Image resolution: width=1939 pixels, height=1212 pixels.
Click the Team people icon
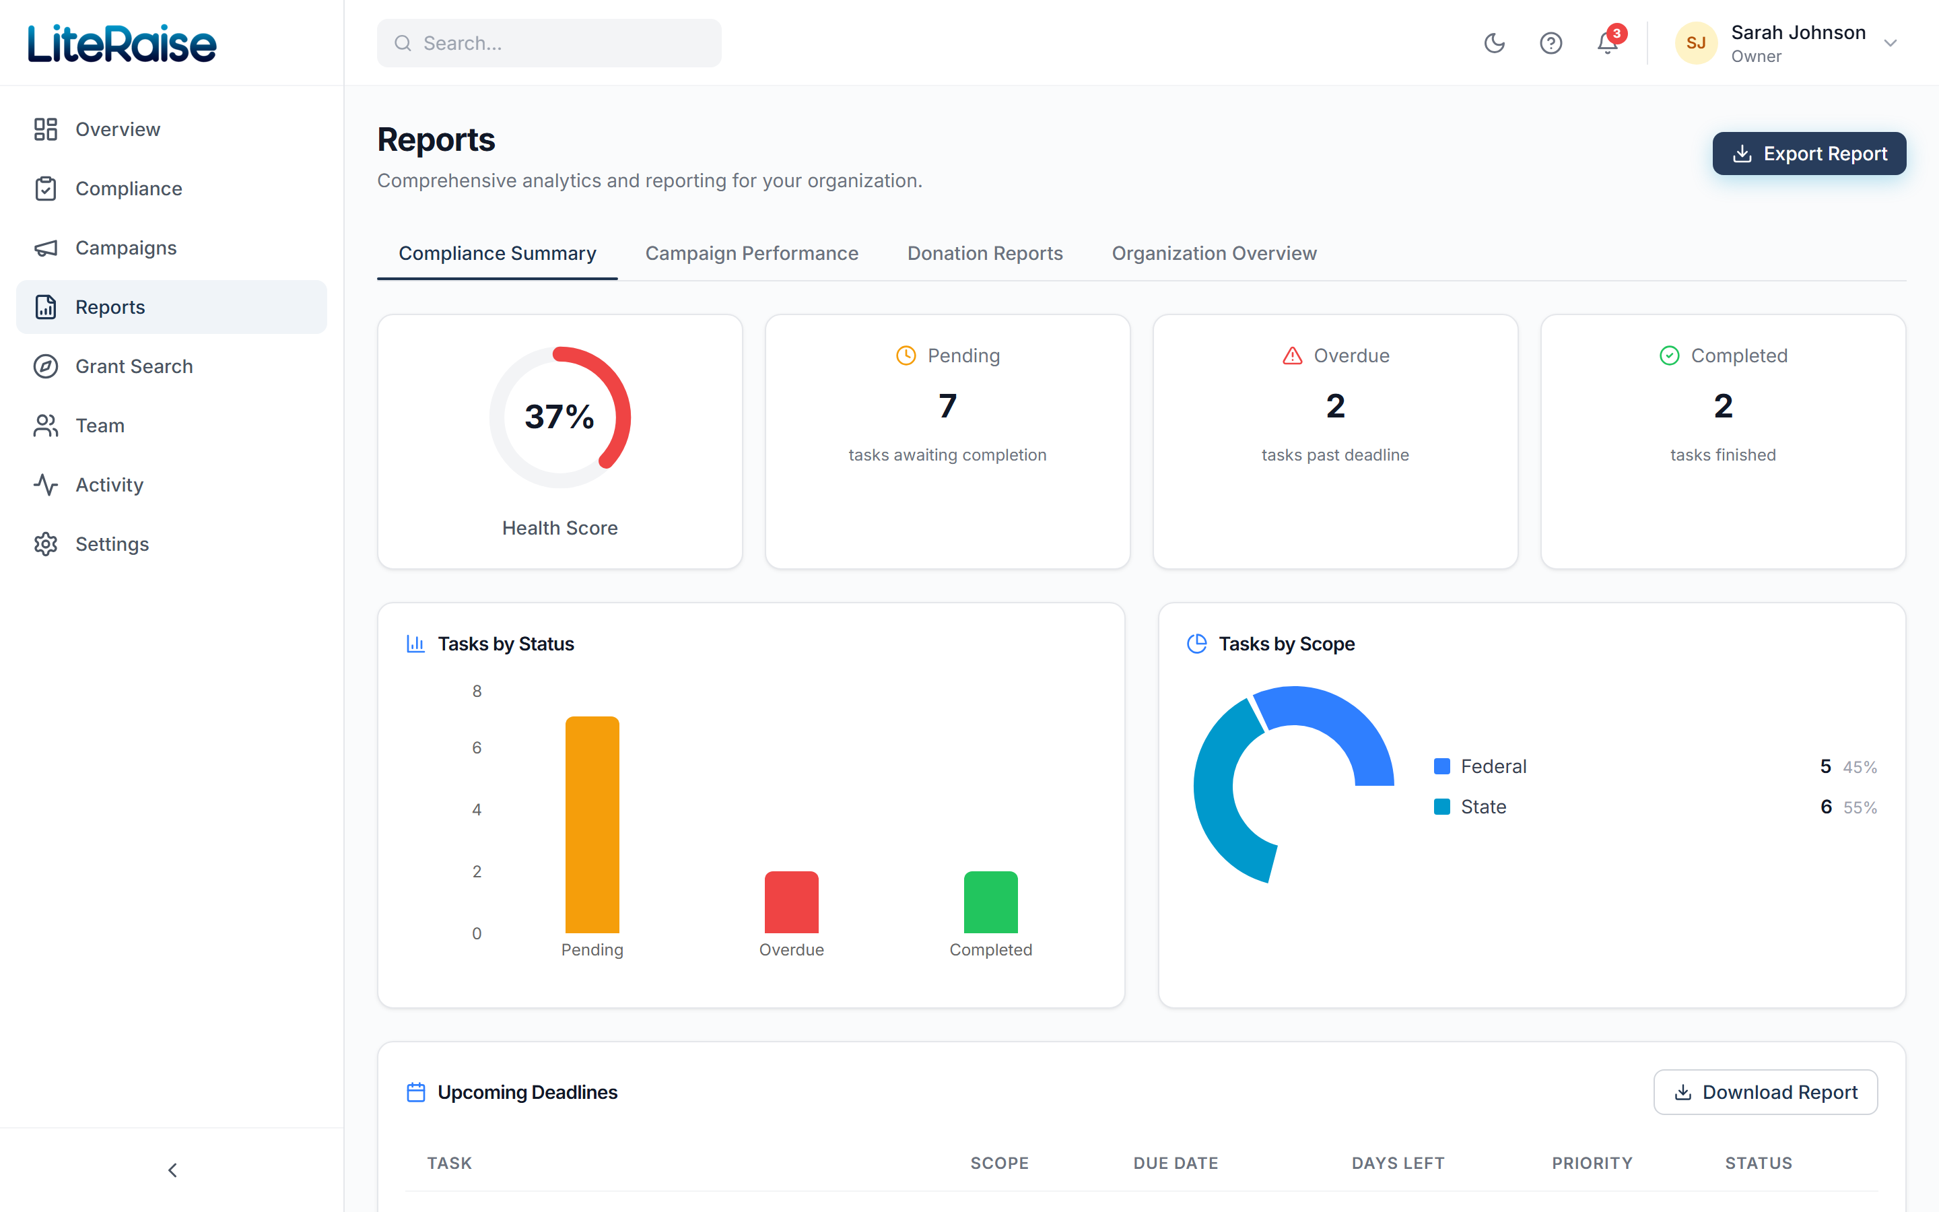tap(46, 426)
